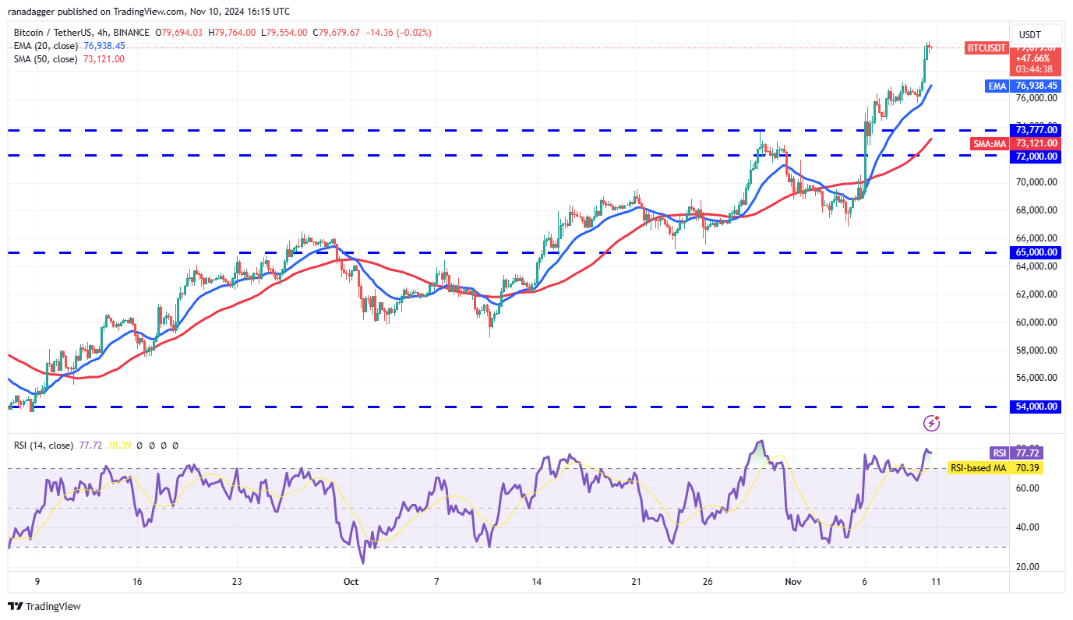Click the 76,000.00 price axis label
Screen dimensions: 1073x620
[1036, 98]
